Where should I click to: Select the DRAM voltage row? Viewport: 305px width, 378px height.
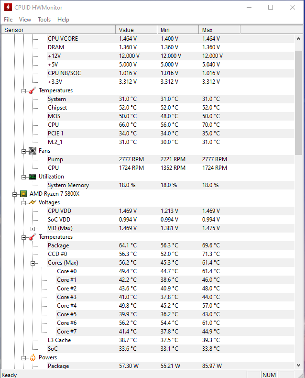171,47
